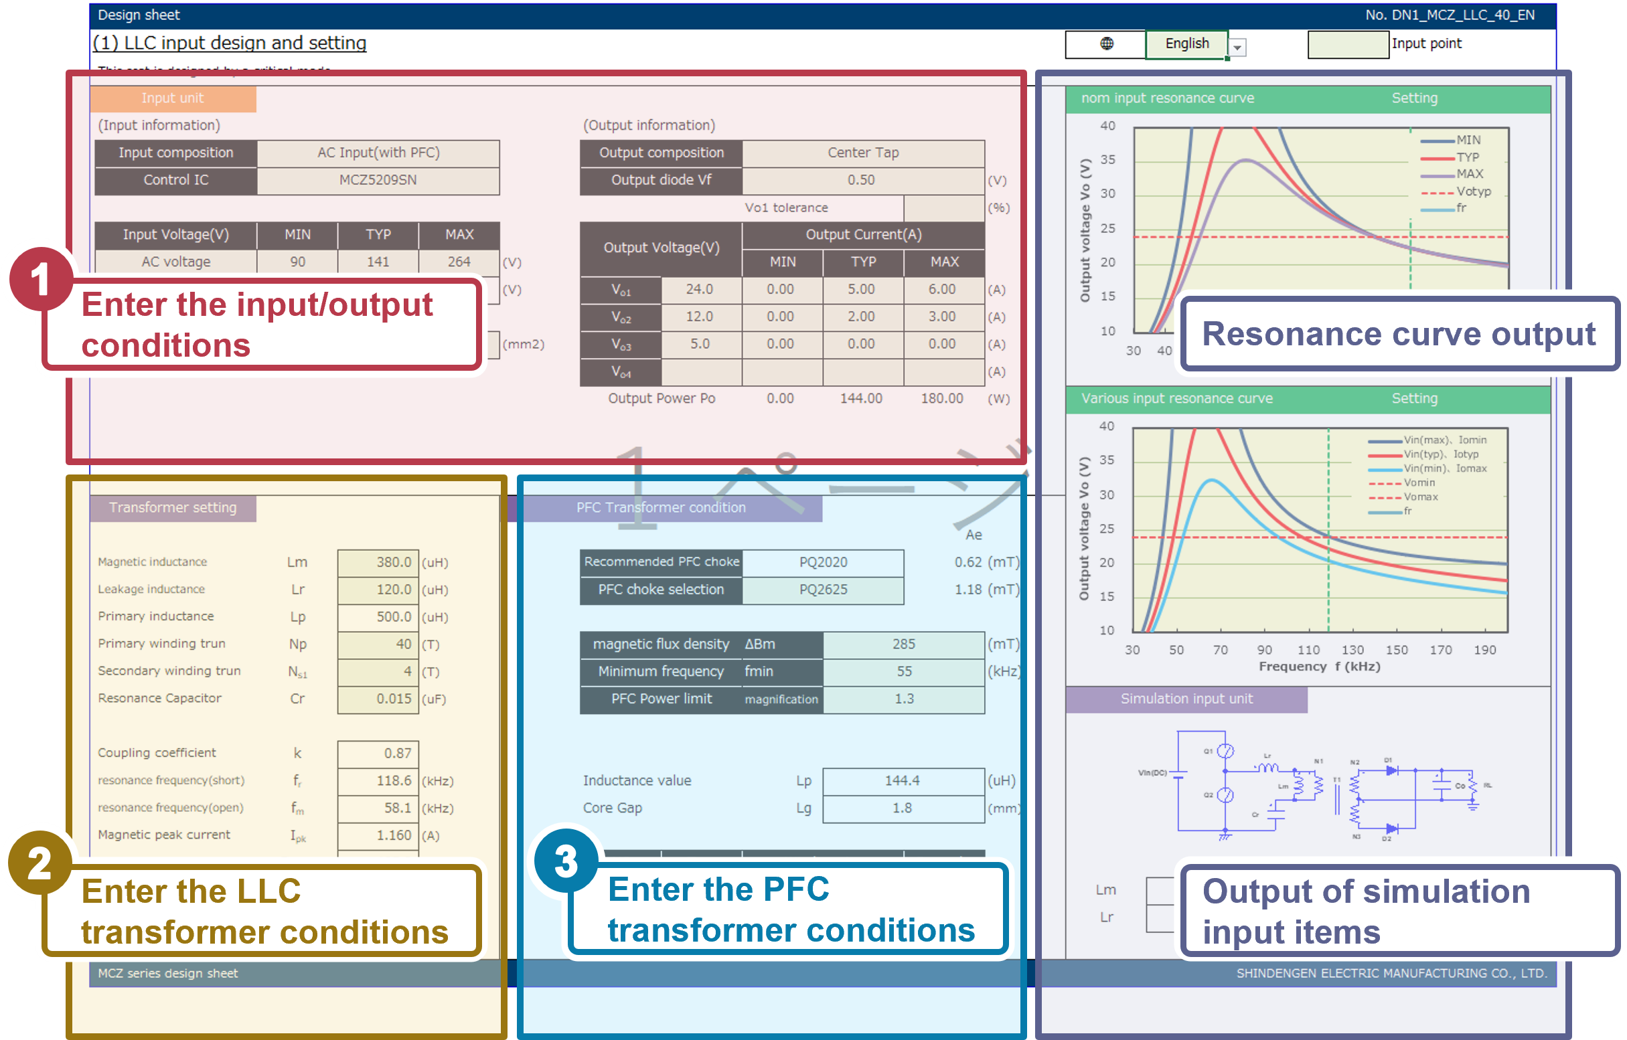Click the LLC circuit schematic diagram
Screen dimensions: 1627x1040
tap(1314, 786)
